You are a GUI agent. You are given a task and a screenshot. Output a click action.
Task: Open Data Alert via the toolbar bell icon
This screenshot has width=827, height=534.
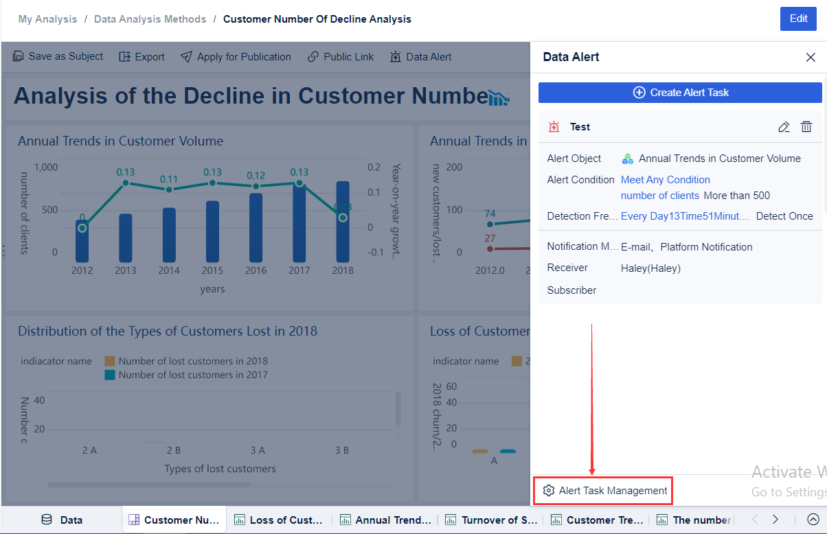click(395, 56)
